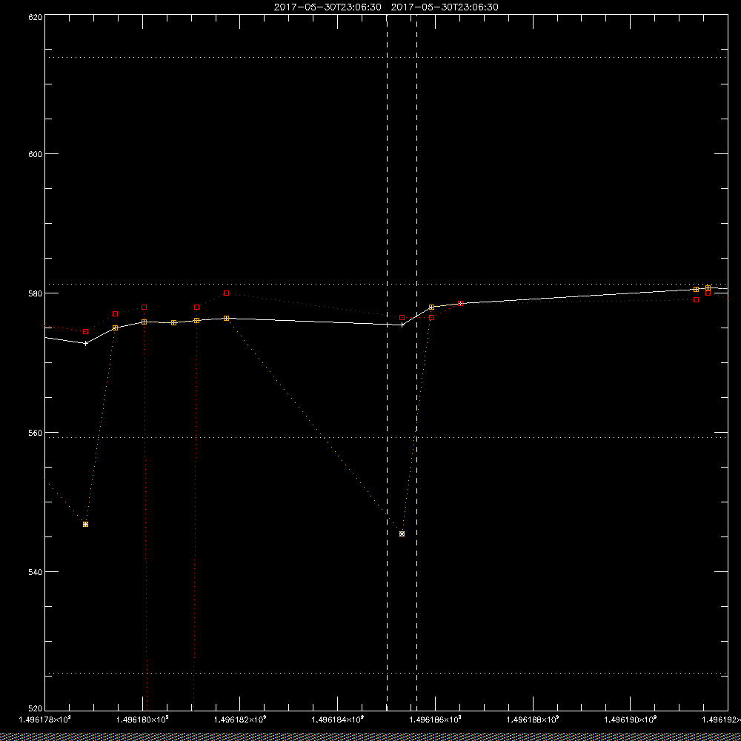Click x-axis label 1.496180×10⁹
Image resolution: width=741 pixels, height=741 pixels.
tap(142, 720)
